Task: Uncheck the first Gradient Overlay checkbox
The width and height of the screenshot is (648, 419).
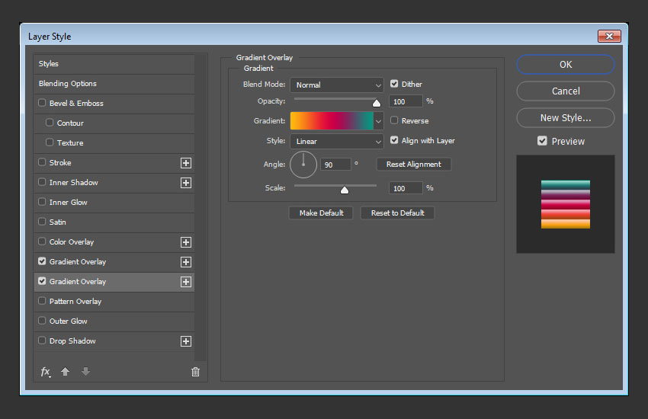Action: coord(42,261)
